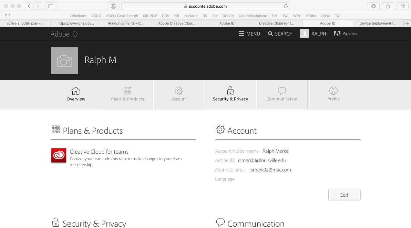This screenshot has height=228, width=411.
Task: Open the CourierDatabase bookmark
Action: click(253, 16)
